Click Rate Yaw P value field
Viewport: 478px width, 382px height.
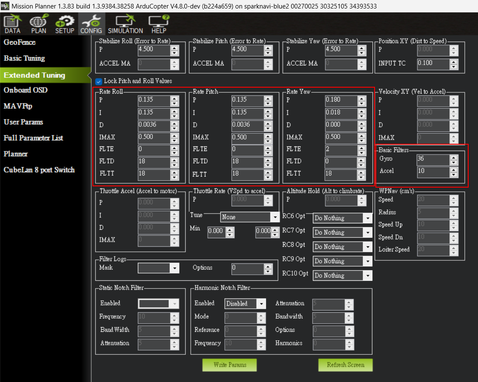(341, 101)
